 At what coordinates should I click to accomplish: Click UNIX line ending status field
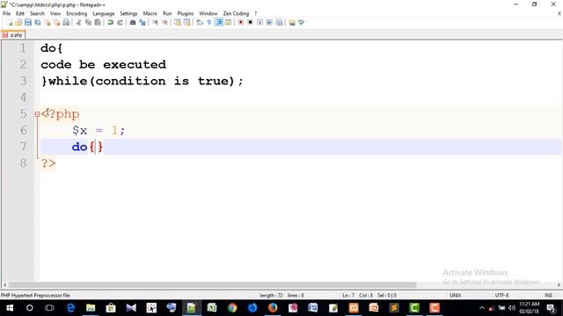456,295
